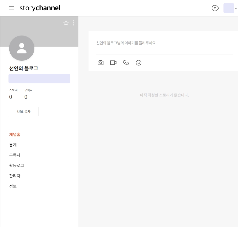Viewport: 238px width, 227px height.
Task: Toggle the favorite star on the blog
Action: [66, 23]
